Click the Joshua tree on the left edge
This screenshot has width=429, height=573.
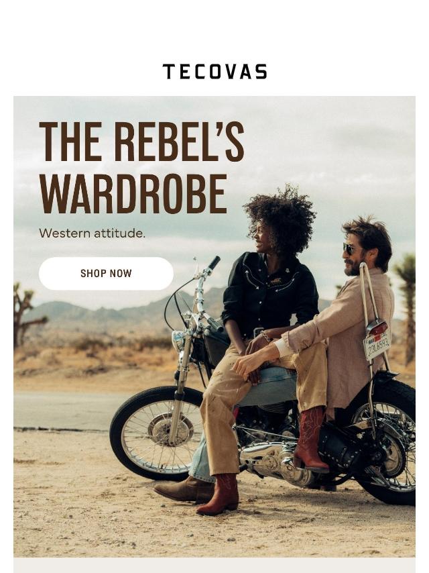(x=26, y=314)
